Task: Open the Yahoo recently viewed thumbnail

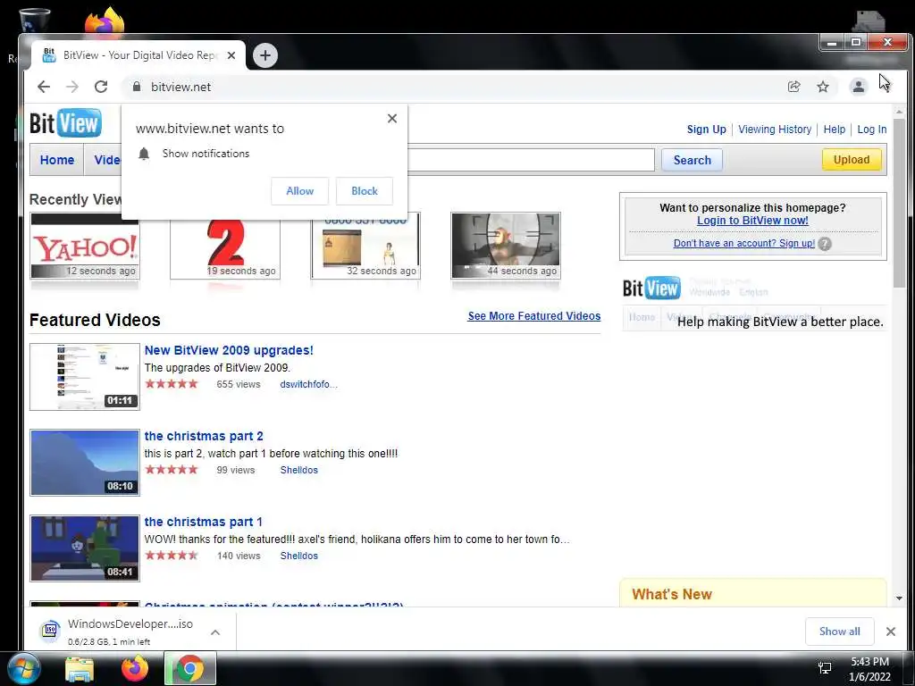Action: pyautogui.click(x=85, y=247)
